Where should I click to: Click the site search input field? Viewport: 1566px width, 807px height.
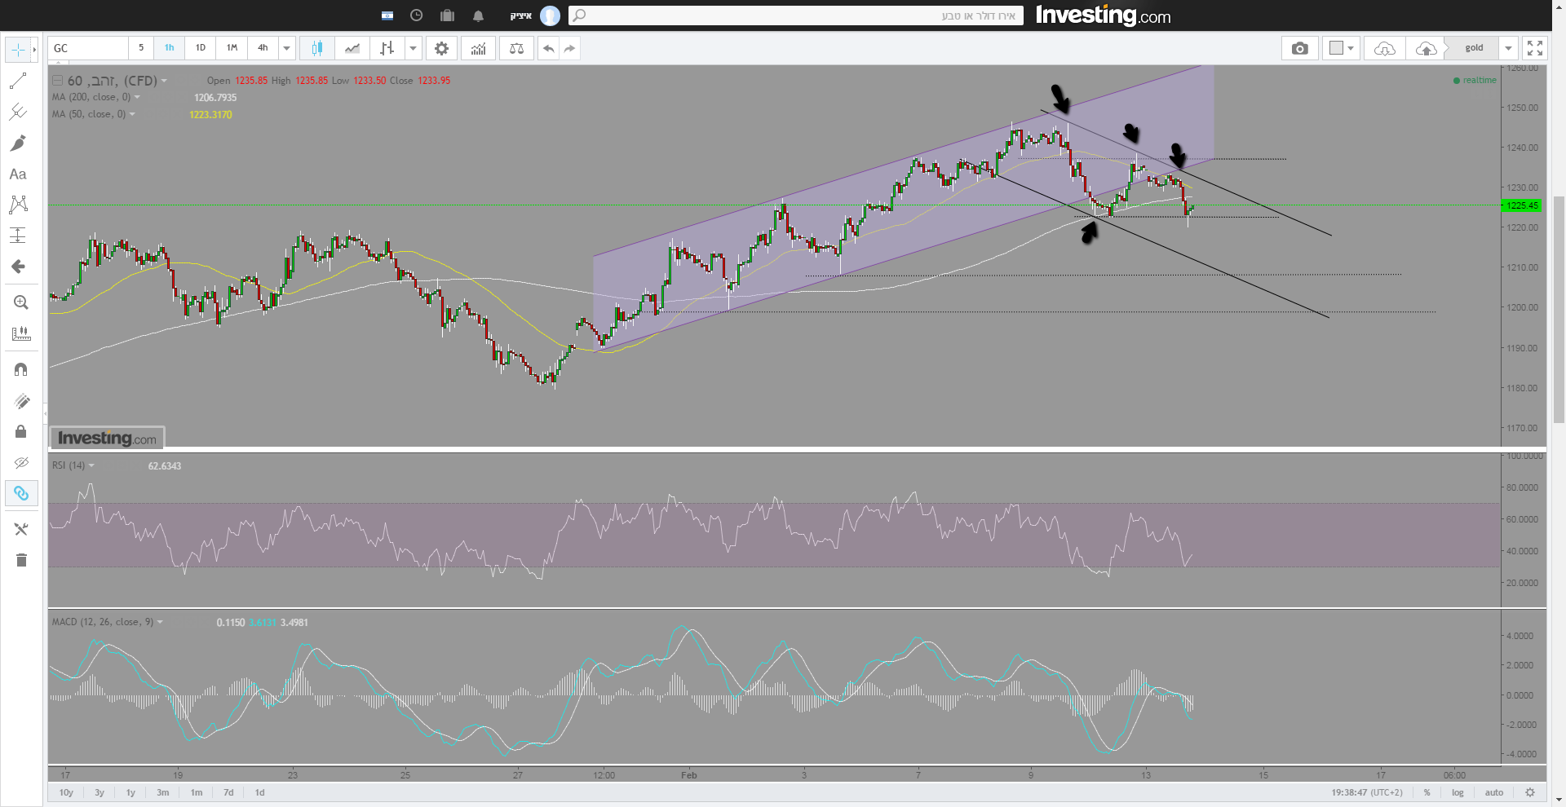(795, 15)
